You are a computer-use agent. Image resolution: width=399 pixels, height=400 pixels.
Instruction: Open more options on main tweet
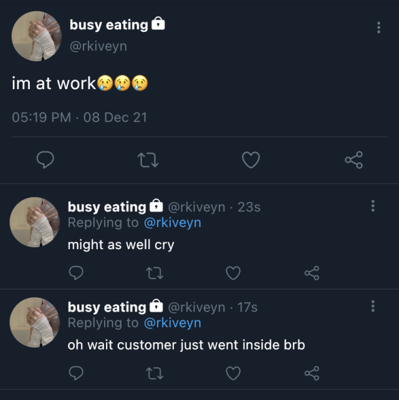[x=378, y=27]
